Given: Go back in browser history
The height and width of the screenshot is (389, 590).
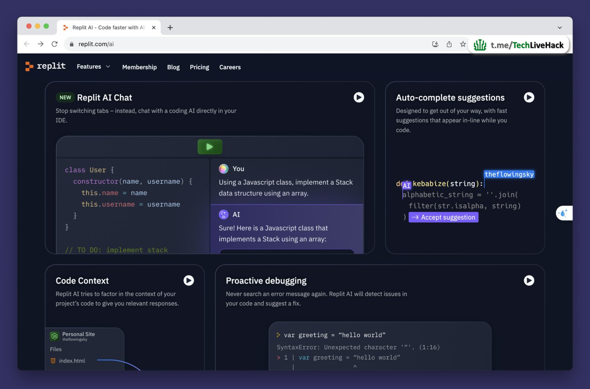Looking at the screenshot, I should click(x=27, y=44).
